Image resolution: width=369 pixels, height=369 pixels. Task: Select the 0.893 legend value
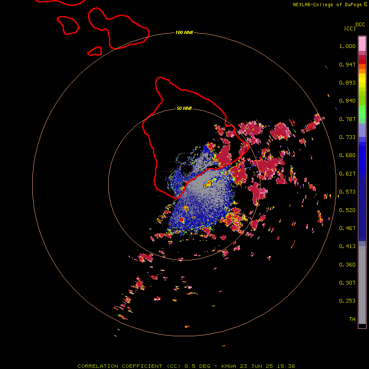(x=347, y=82)
